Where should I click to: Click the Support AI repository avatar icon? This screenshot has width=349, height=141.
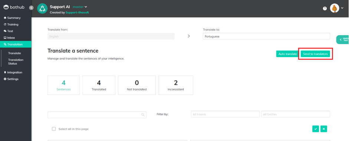coord(42,9)
